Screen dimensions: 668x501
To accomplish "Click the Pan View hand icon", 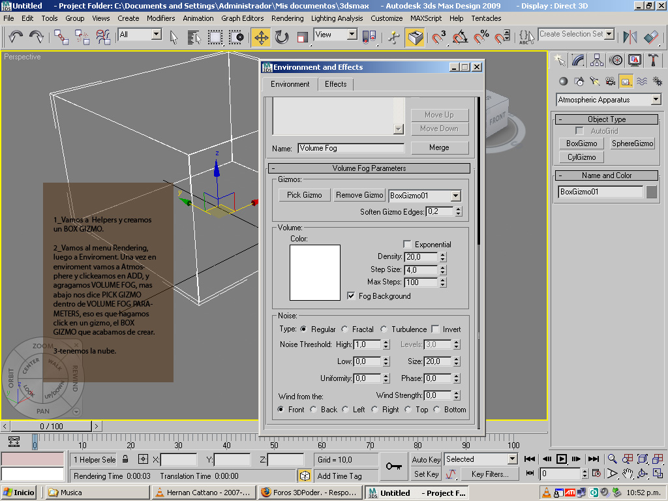I will pos(627,474).
